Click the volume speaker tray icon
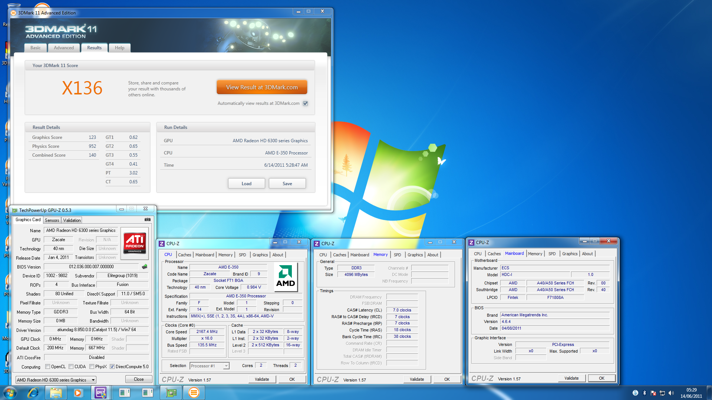Viewport: 712px width, 400px height. 671,393
